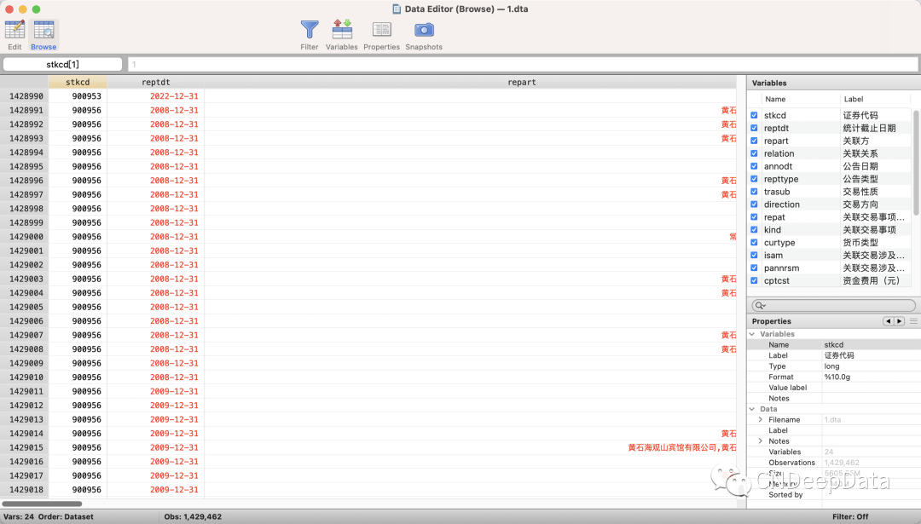Screen dimensions: 921x524
Task: Click the cell value input field
Action: click(523, 64)
